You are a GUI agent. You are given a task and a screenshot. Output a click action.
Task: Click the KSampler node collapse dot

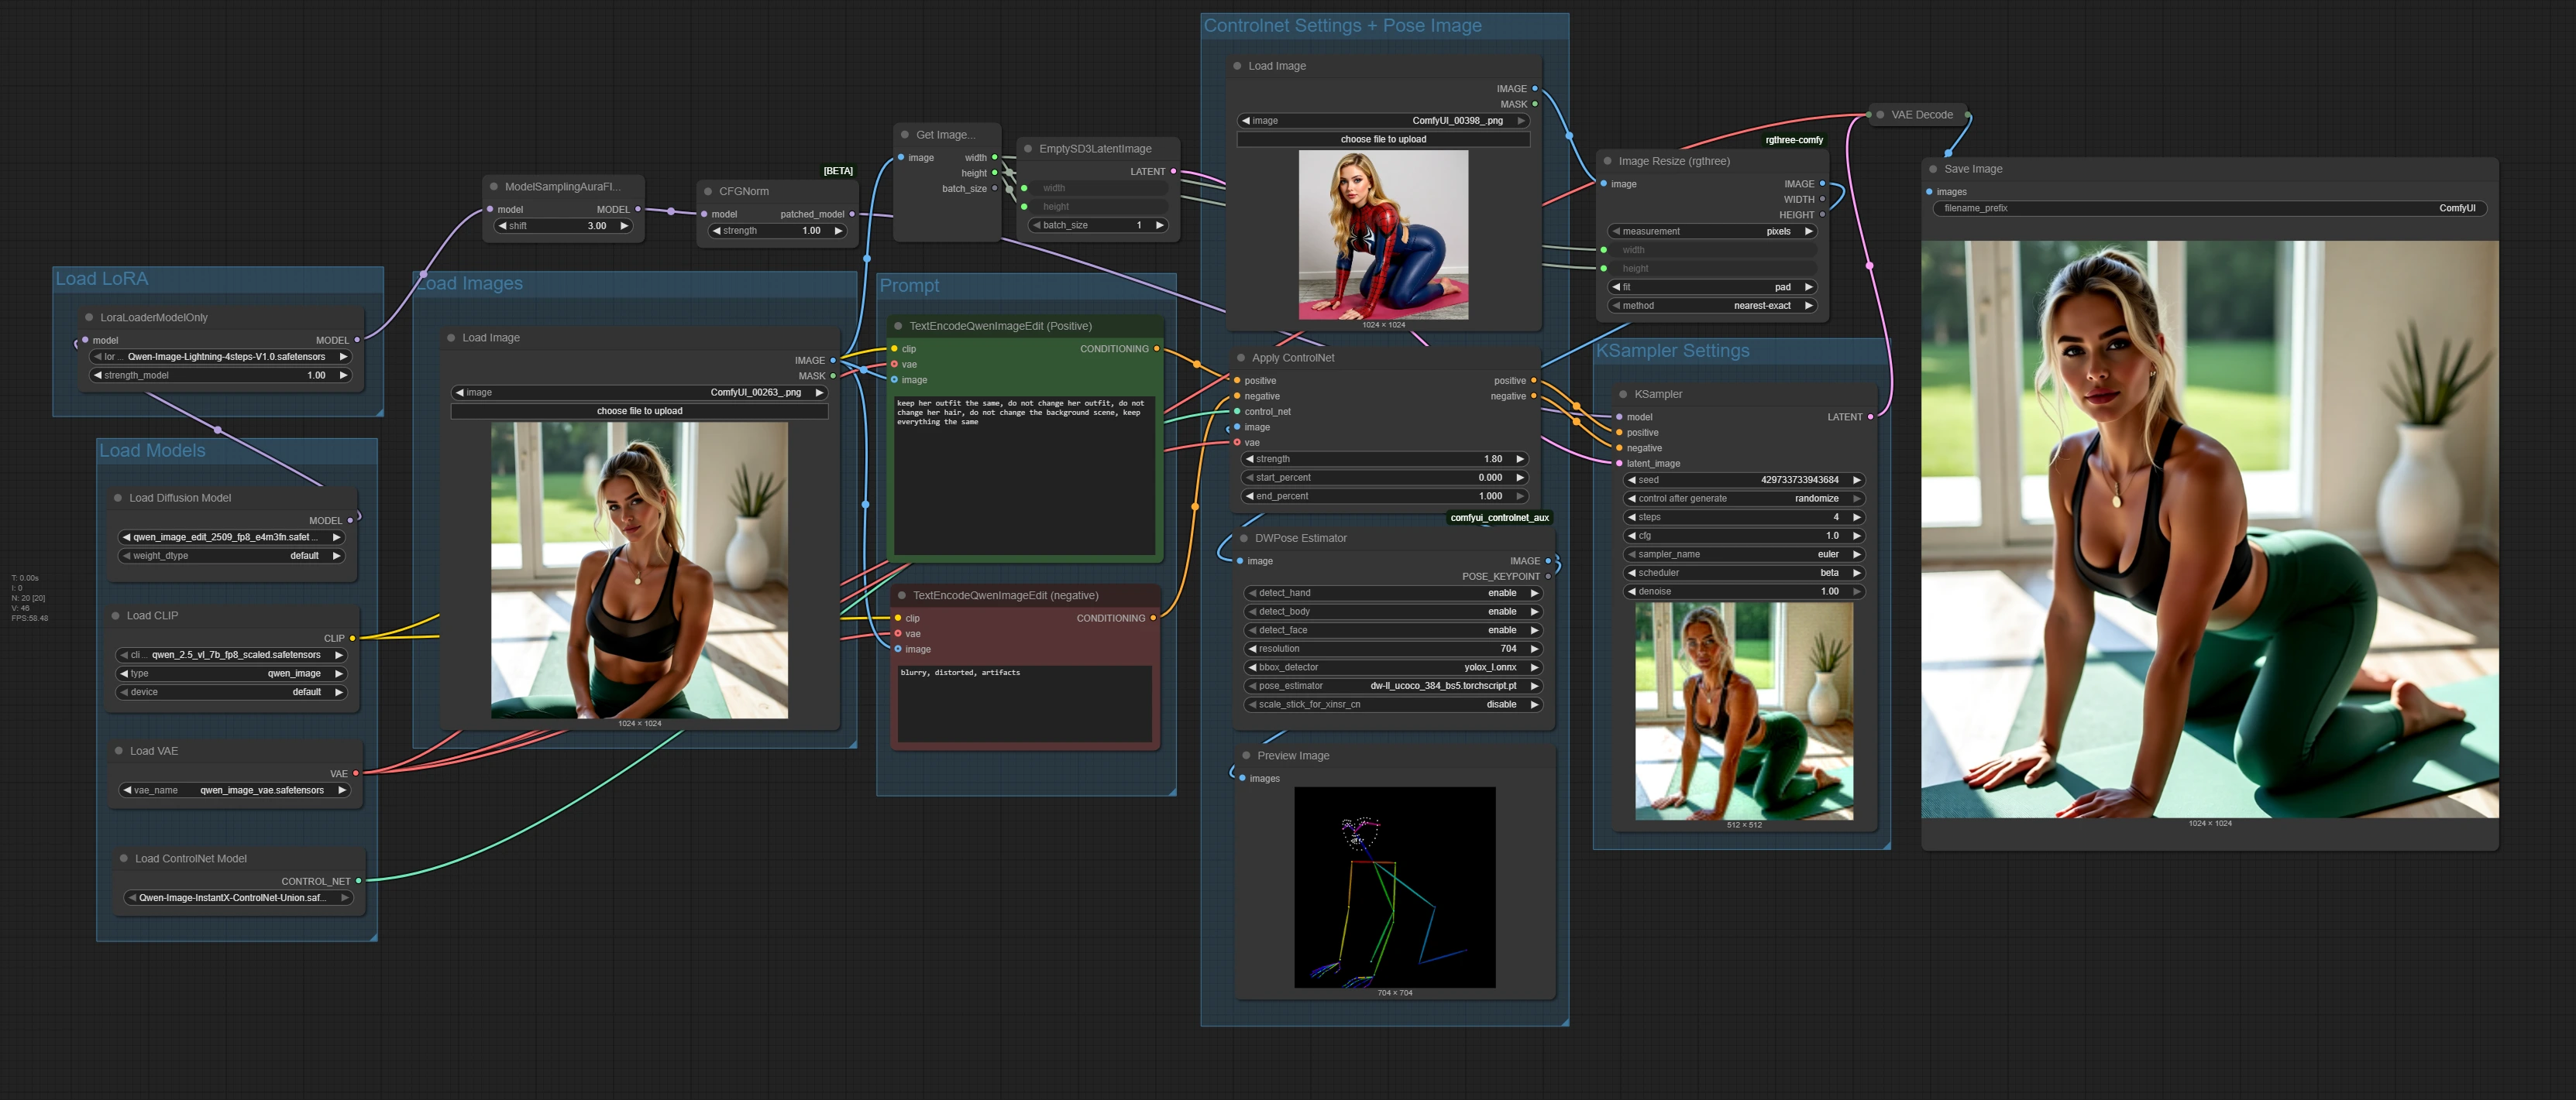[1623, 395]
